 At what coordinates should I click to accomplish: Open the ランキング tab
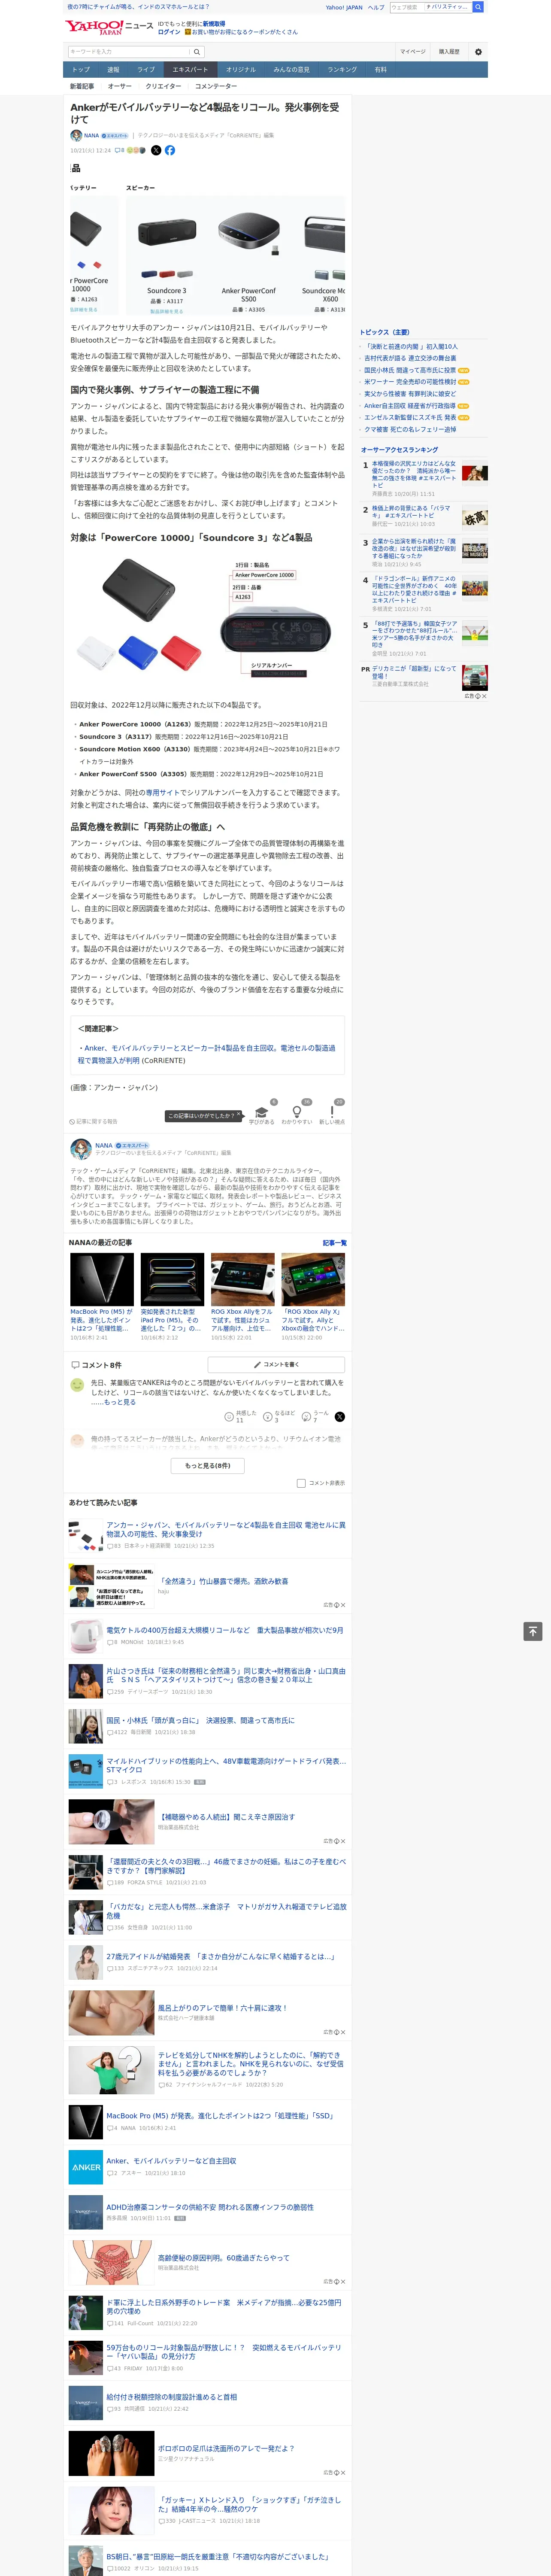click(342, 70)
